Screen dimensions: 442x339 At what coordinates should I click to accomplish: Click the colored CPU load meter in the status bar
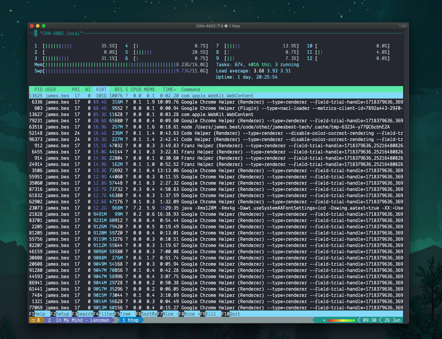[341, 320]
